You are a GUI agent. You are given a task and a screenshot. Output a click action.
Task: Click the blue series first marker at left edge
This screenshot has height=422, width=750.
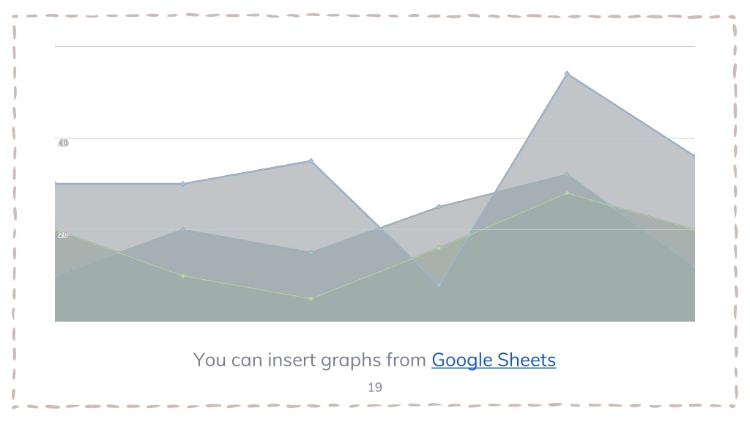56,184
